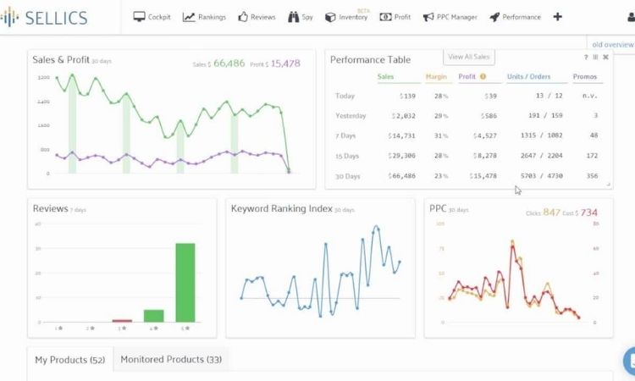Click the 4-star reviews bar
The height and width of the screenshot is (381, 635).
click(x=154, y=316)
